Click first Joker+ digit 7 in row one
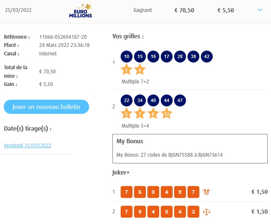Screen dimensions: 271x224 pos(127,192)
